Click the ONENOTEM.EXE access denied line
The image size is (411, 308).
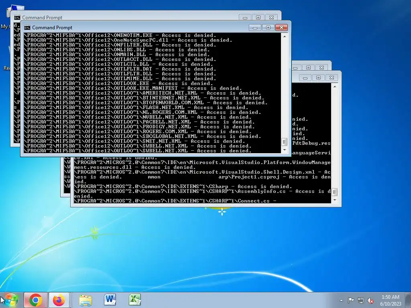[120, 35]
